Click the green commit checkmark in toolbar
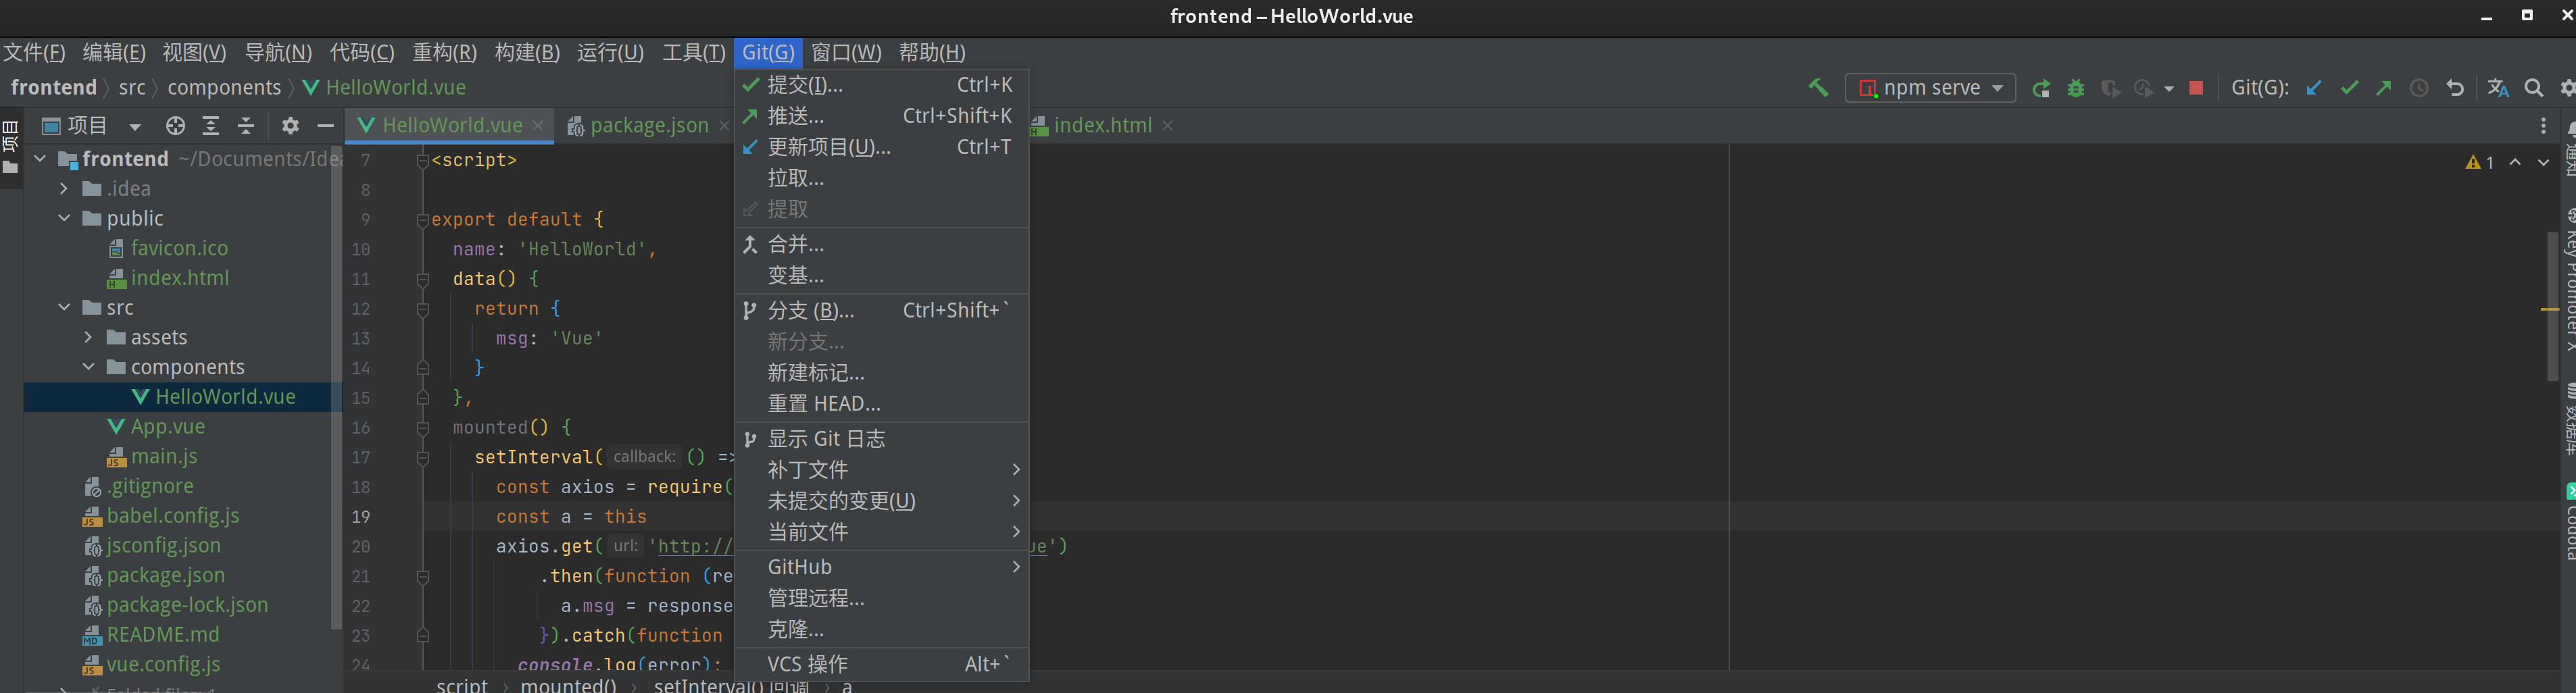The height and width of the screenshot is (693, 2576). point(2349,88)
